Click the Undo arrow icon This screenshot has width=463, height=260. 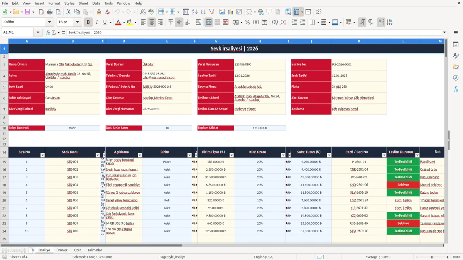coord(117,12)
